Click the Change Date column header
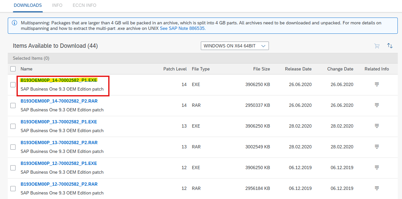 click(340, 69)
